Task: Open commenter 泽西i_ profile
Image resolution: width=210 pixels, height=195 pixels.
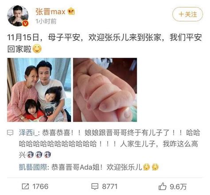Action: (29, 133)
